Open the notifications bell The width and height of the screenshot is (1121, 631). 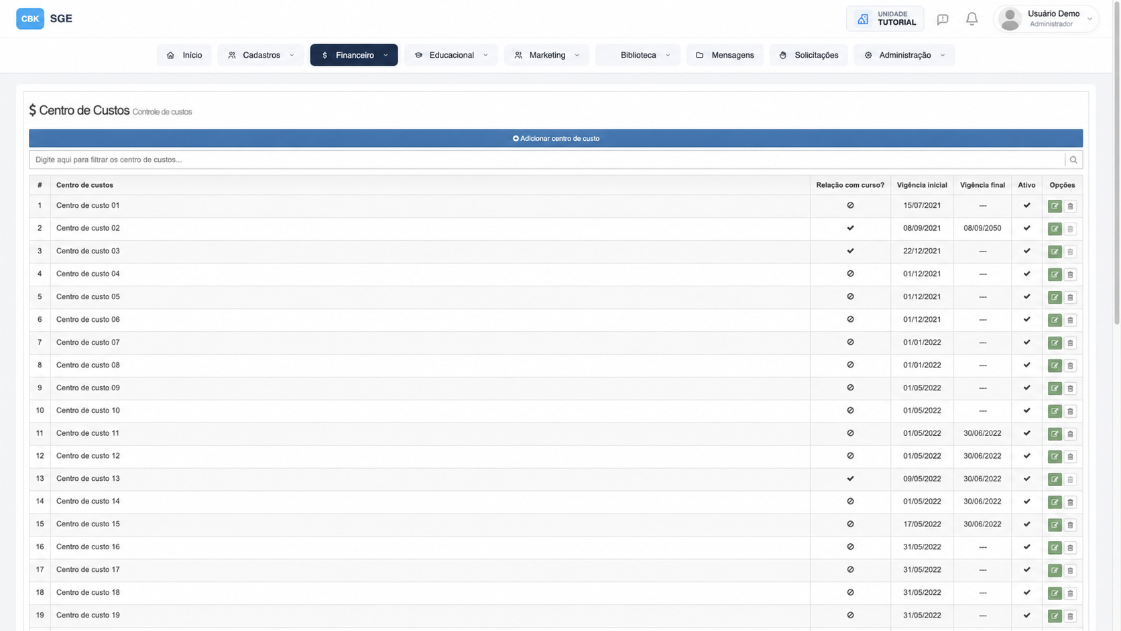[971, 19]
